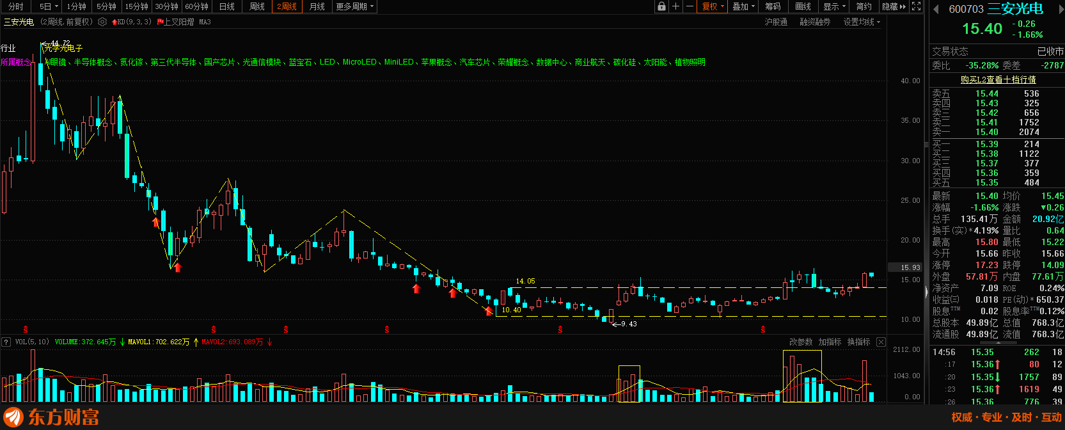Select 15分钟 period
Screen dimensions: 1065x430
pyautogui.click(x=136, y=6)
